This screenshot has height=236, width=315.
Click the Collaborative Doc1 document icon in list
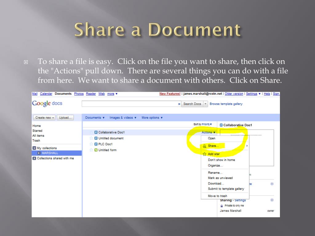[96, 132]
